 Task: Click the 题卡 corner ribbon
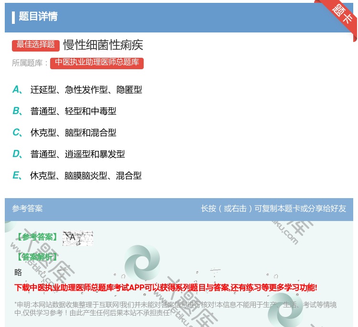tap(342, 15)
